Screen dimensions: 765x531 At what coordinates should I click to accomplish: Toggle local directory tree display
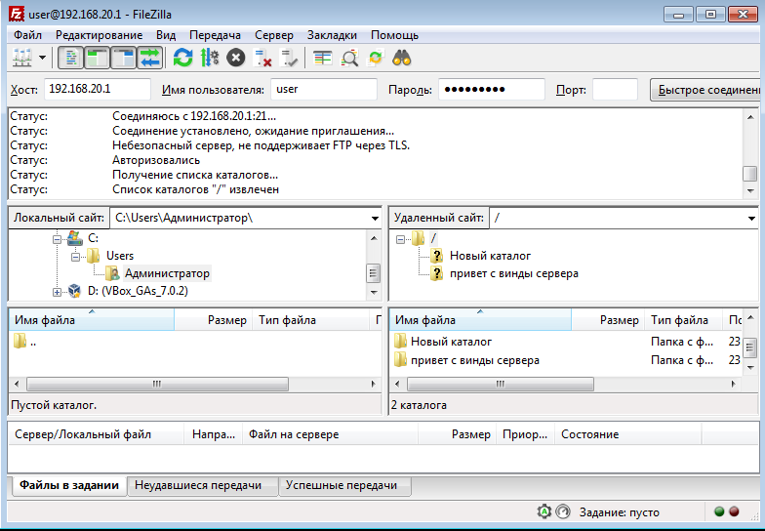[98, 59]
